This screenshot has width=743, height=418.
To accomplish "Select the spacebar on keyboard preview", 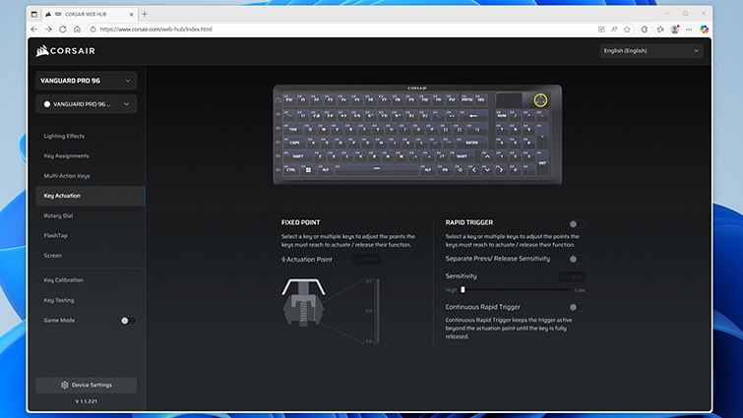I will pos(377,169).
